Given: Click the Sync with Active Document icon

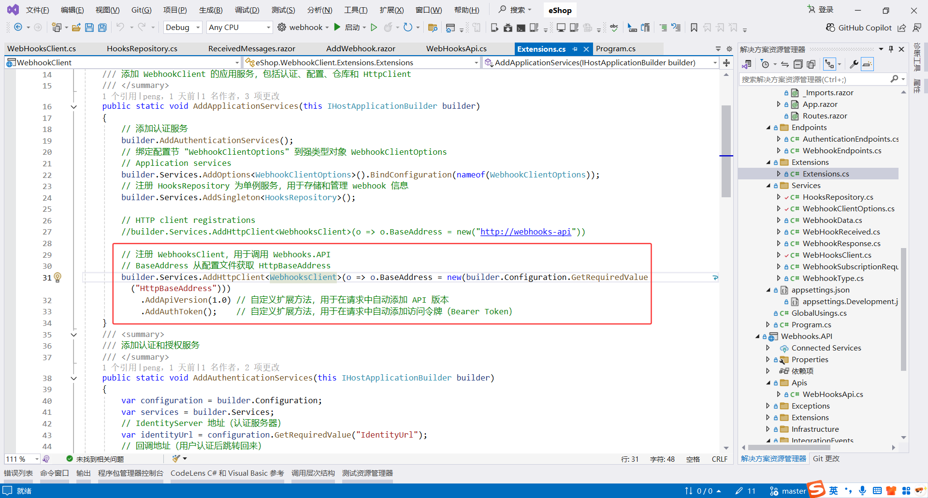Looking at the screenshot, I should (x=785, y=64).
